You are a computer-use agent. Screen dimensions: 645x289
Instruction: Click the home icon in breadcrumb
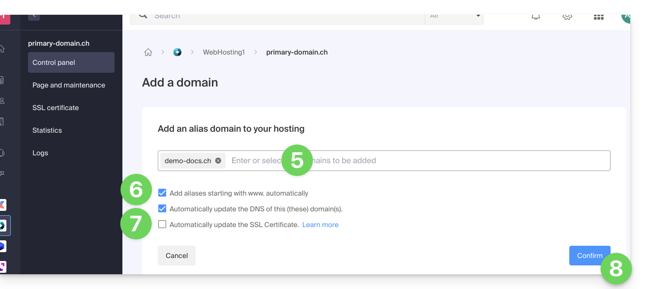148,52
